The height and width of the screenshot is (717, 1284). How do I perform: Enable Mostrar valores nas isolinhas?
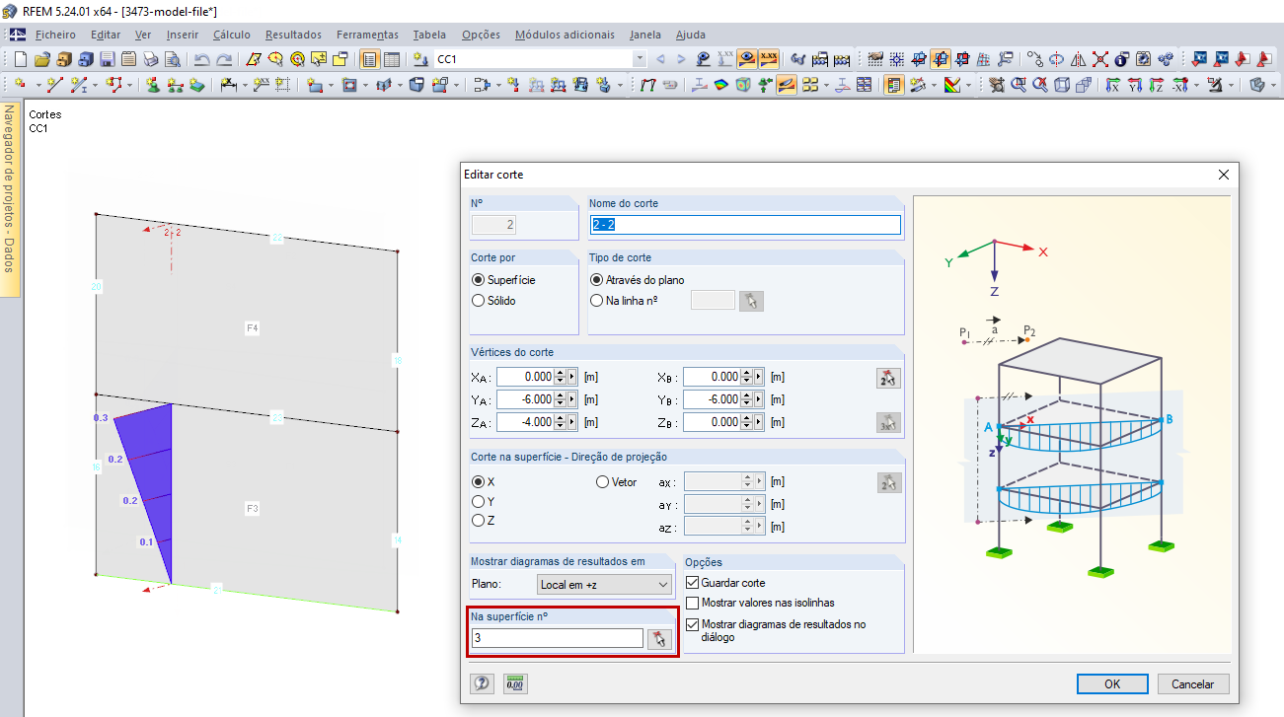[x=692, y=603]
